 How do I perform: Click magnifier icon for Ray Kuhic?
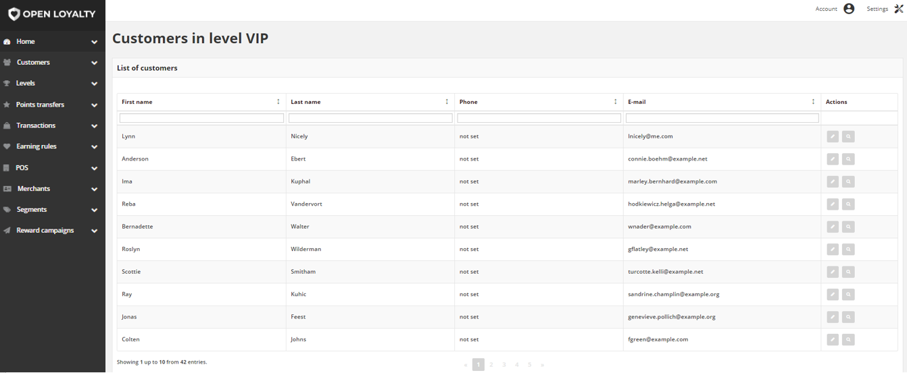[x=848, y=294]
